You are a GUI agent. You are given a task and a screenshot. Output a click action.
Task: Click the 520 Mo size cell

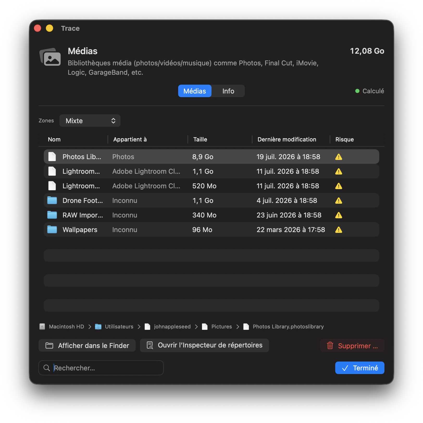point(204,186)
